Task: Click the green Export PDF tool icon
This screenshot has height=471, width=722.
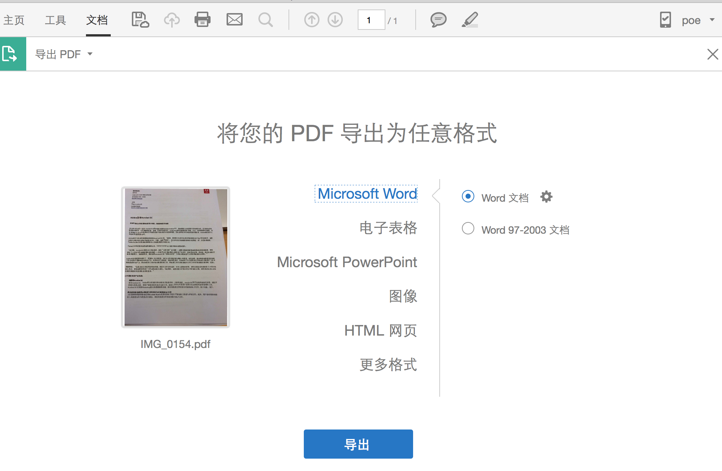Action: [13, 54]
